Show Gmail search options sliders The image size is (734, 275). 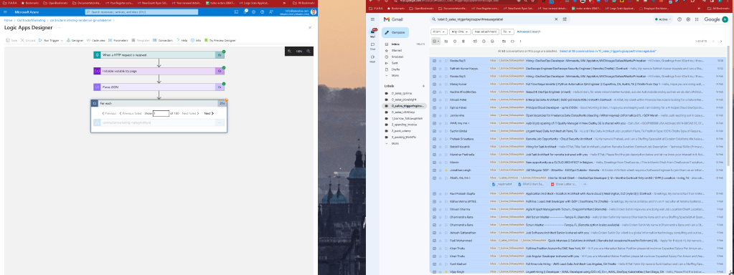click(x=565, y=19)
